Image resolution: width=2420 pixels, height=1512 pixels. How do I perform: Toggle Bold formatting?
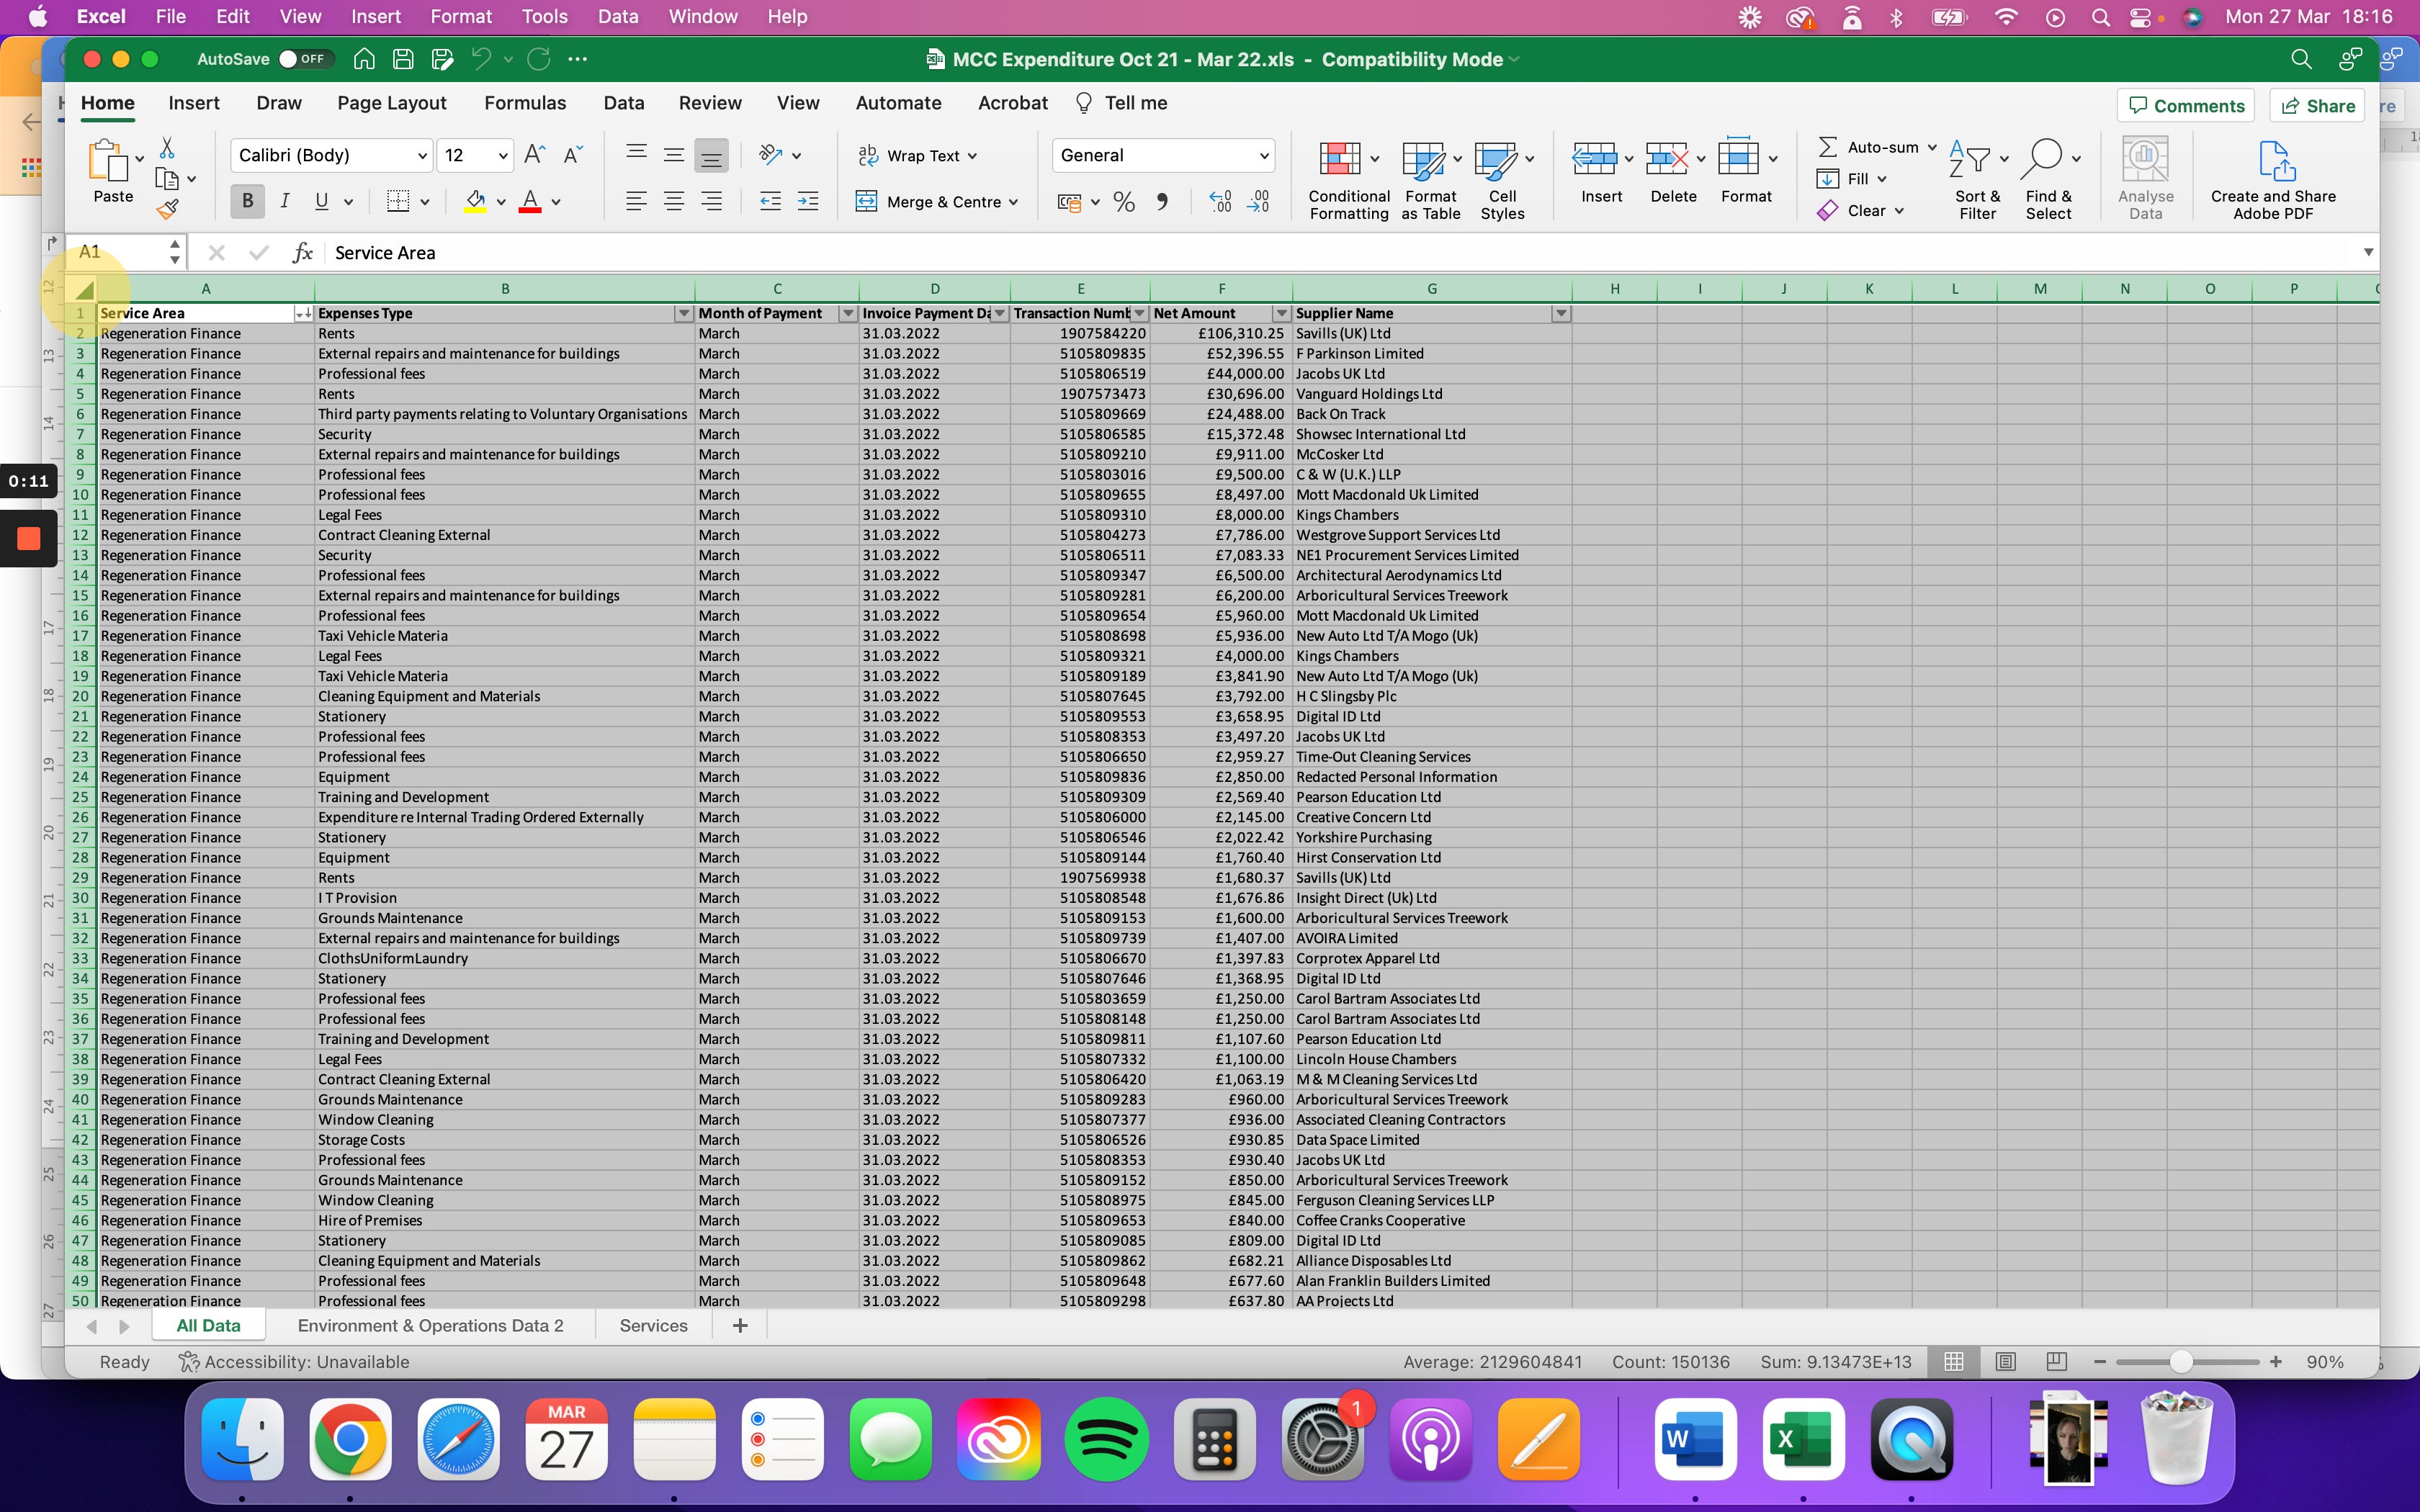pos(247,201)
